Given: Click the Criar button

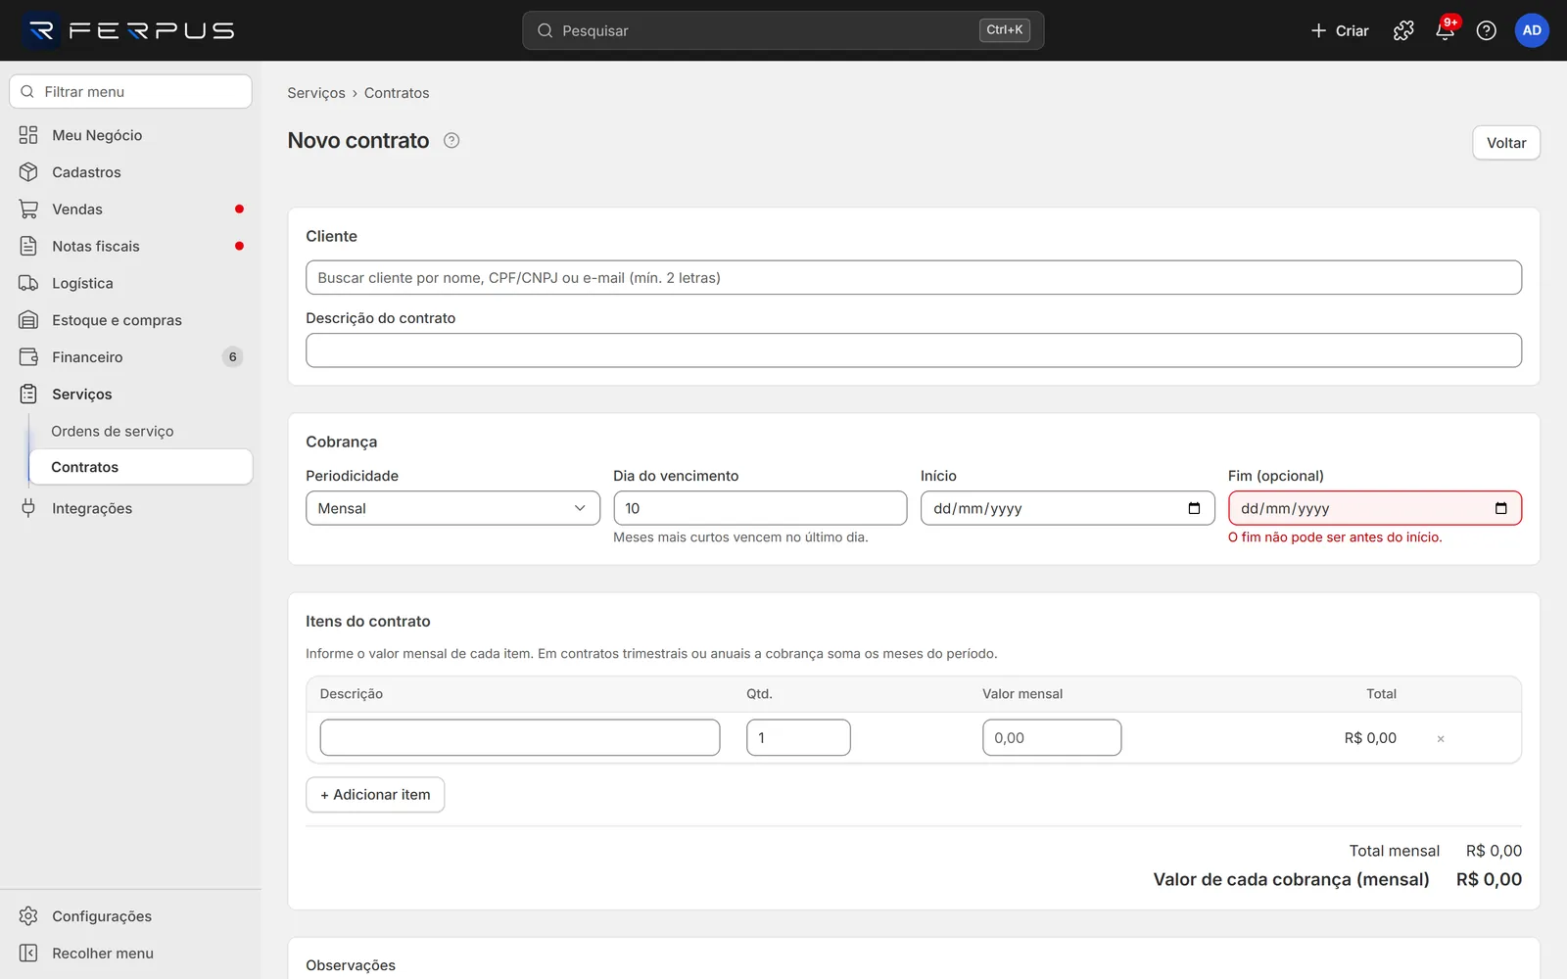Looking at the screenshot, I should (1340, 30).
